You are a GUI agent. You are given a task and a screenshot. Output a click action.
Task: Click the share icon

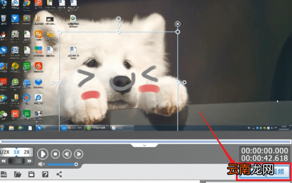tap(59, 174)
